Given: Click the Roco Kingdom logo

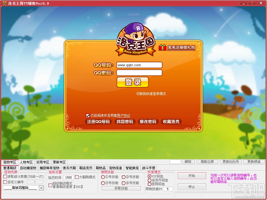Looking at the screenshot, I should [x=135, y=40].
